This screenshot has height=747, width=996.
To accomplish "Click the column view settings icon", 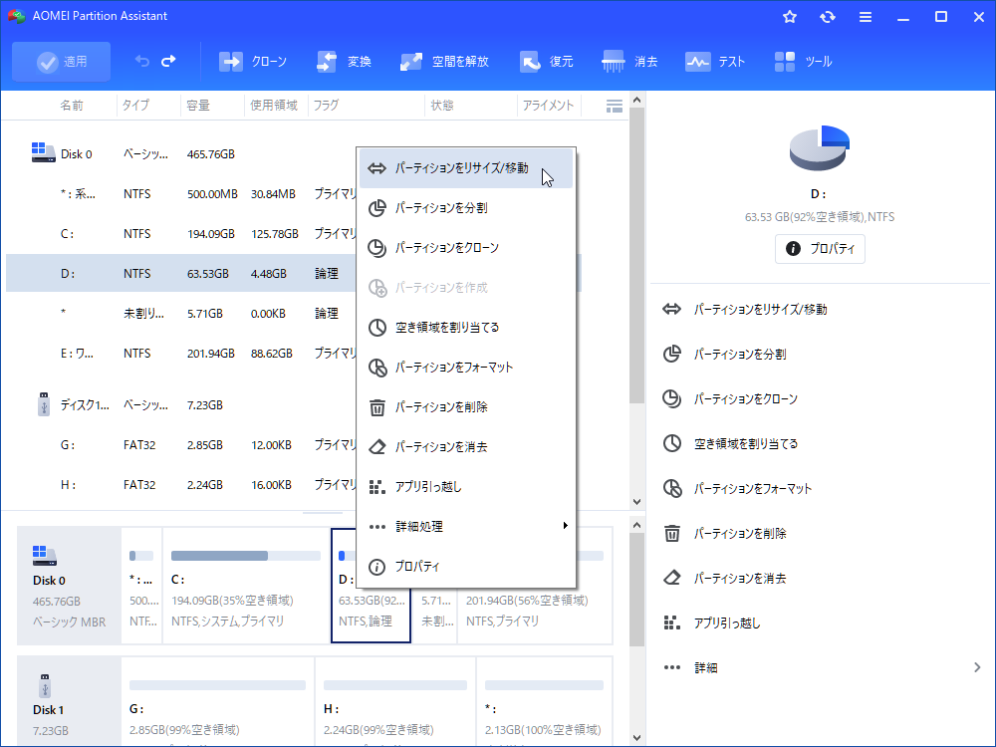I will 615,107.
